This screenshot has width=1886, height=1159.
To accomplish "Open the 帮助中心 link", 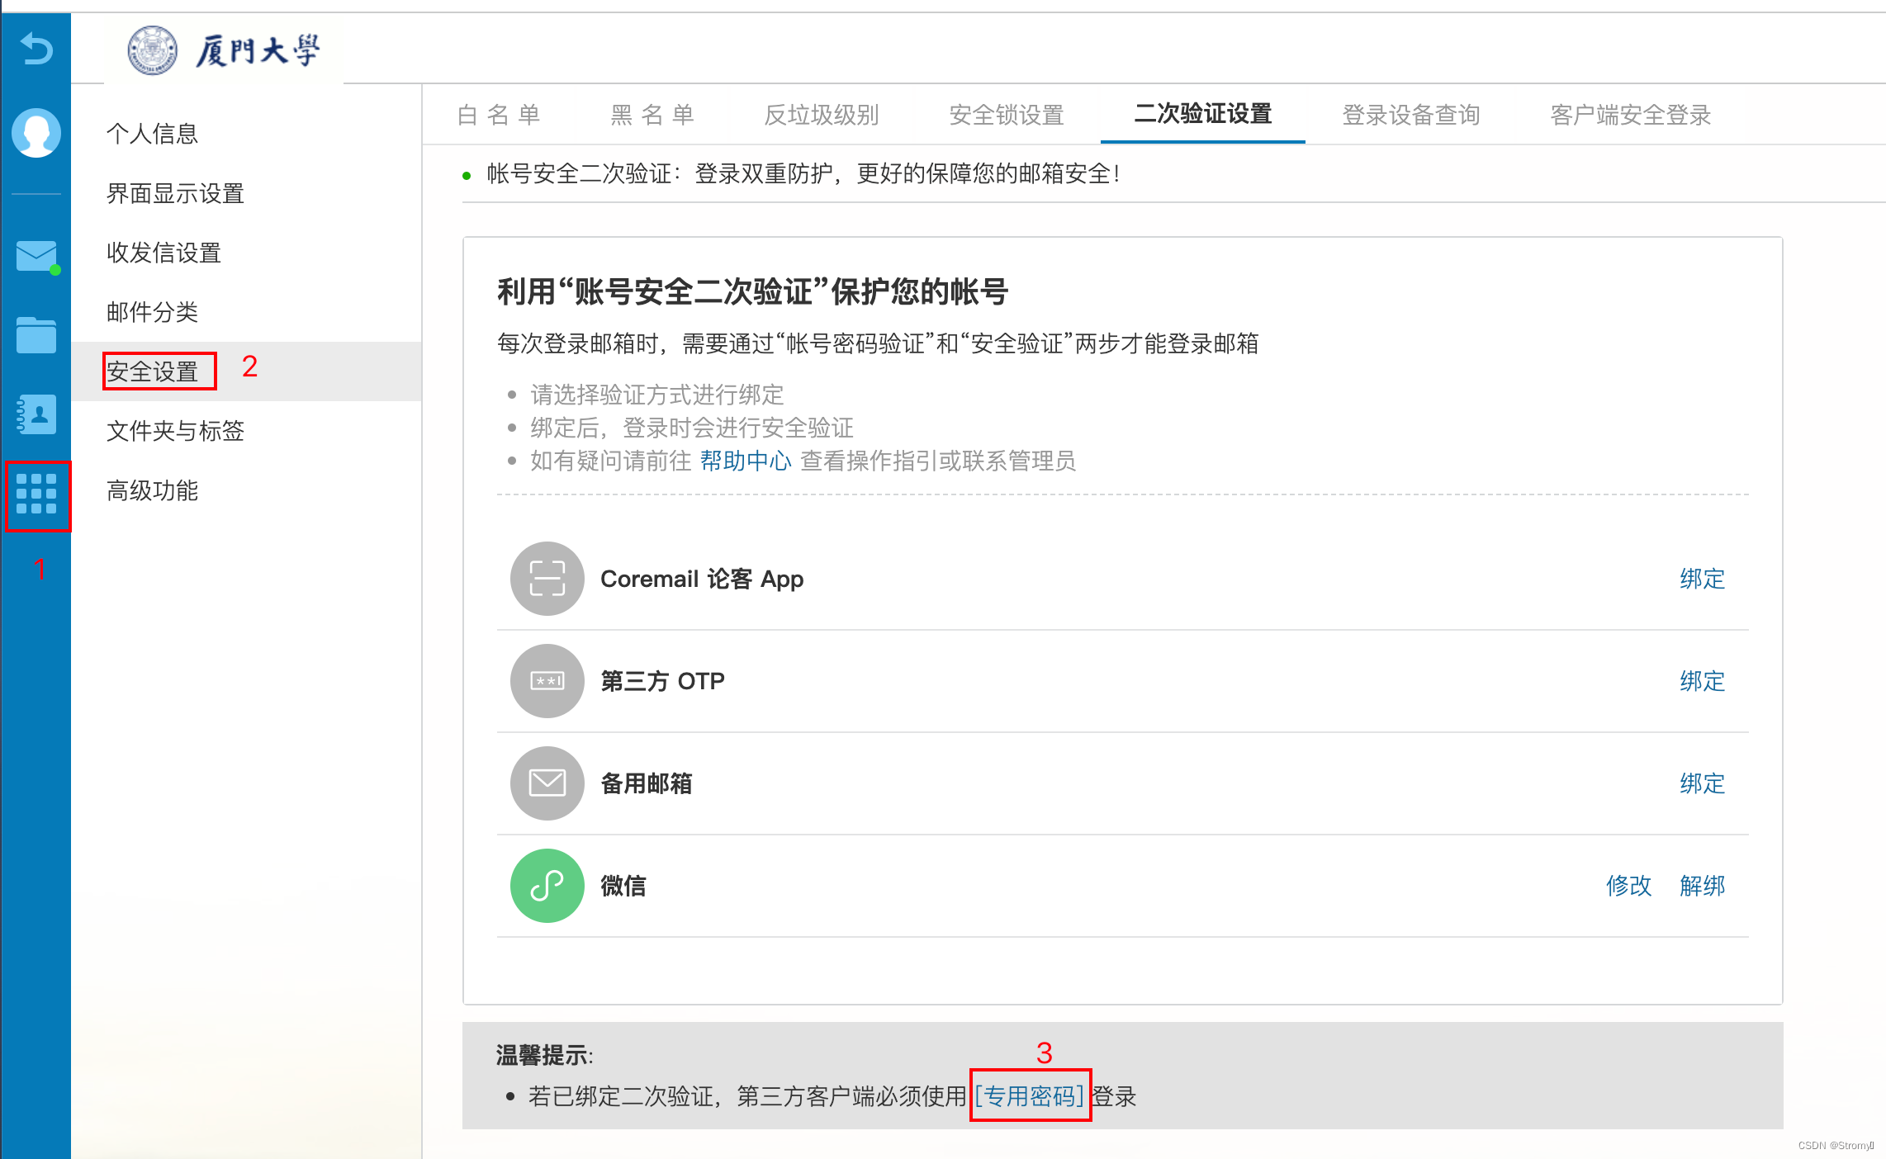I will [745, 461].
